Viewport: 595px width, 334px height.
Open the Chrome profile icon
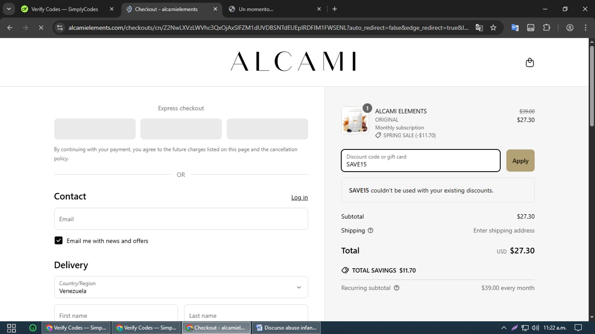(570, 28)
